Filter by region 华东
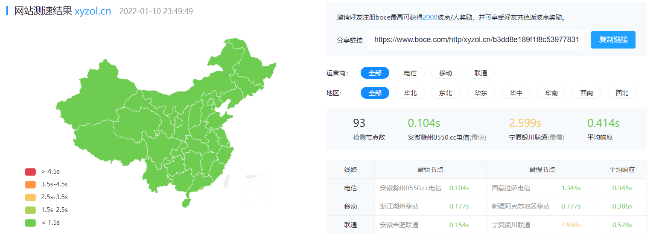The width and height of the screenshot is (662, 243). [481, 93]
